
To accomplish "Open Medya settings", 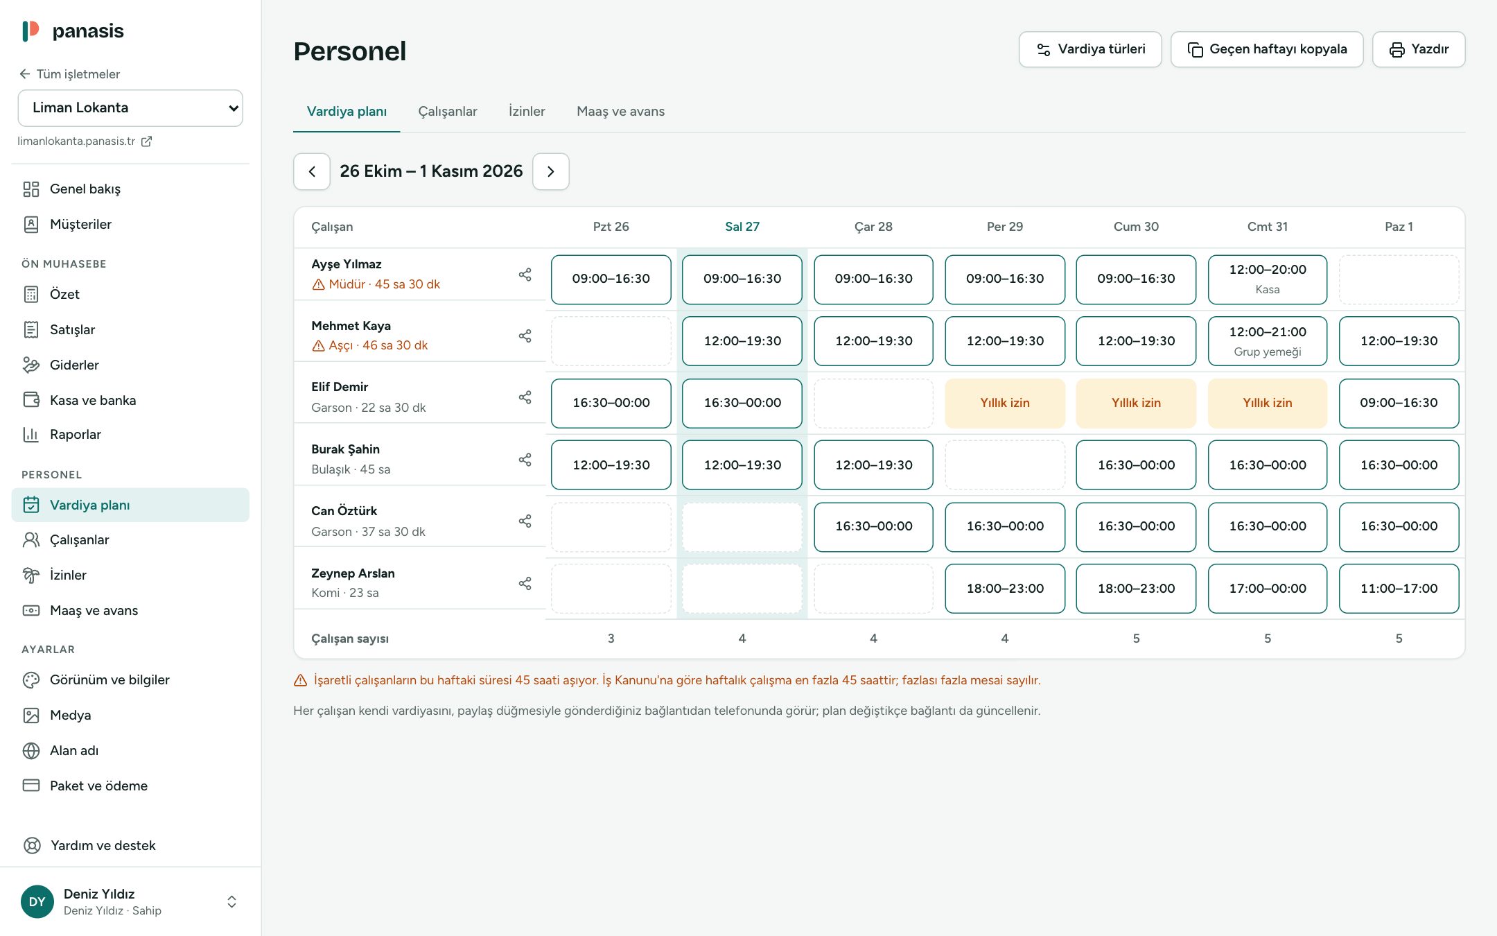I will pos(130,715).
